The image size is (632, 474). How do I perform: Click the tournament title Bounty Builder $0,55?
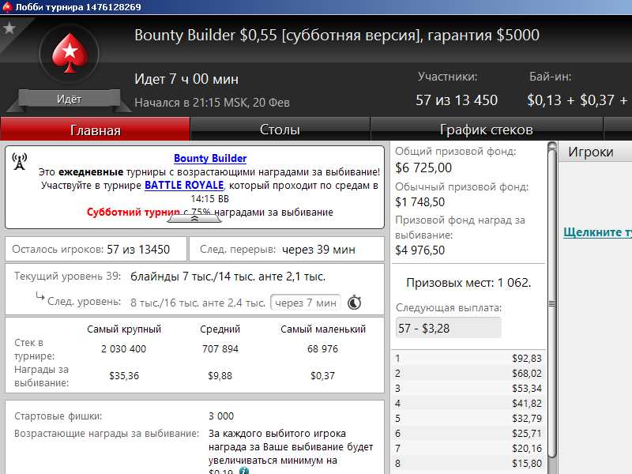point(337,35)
